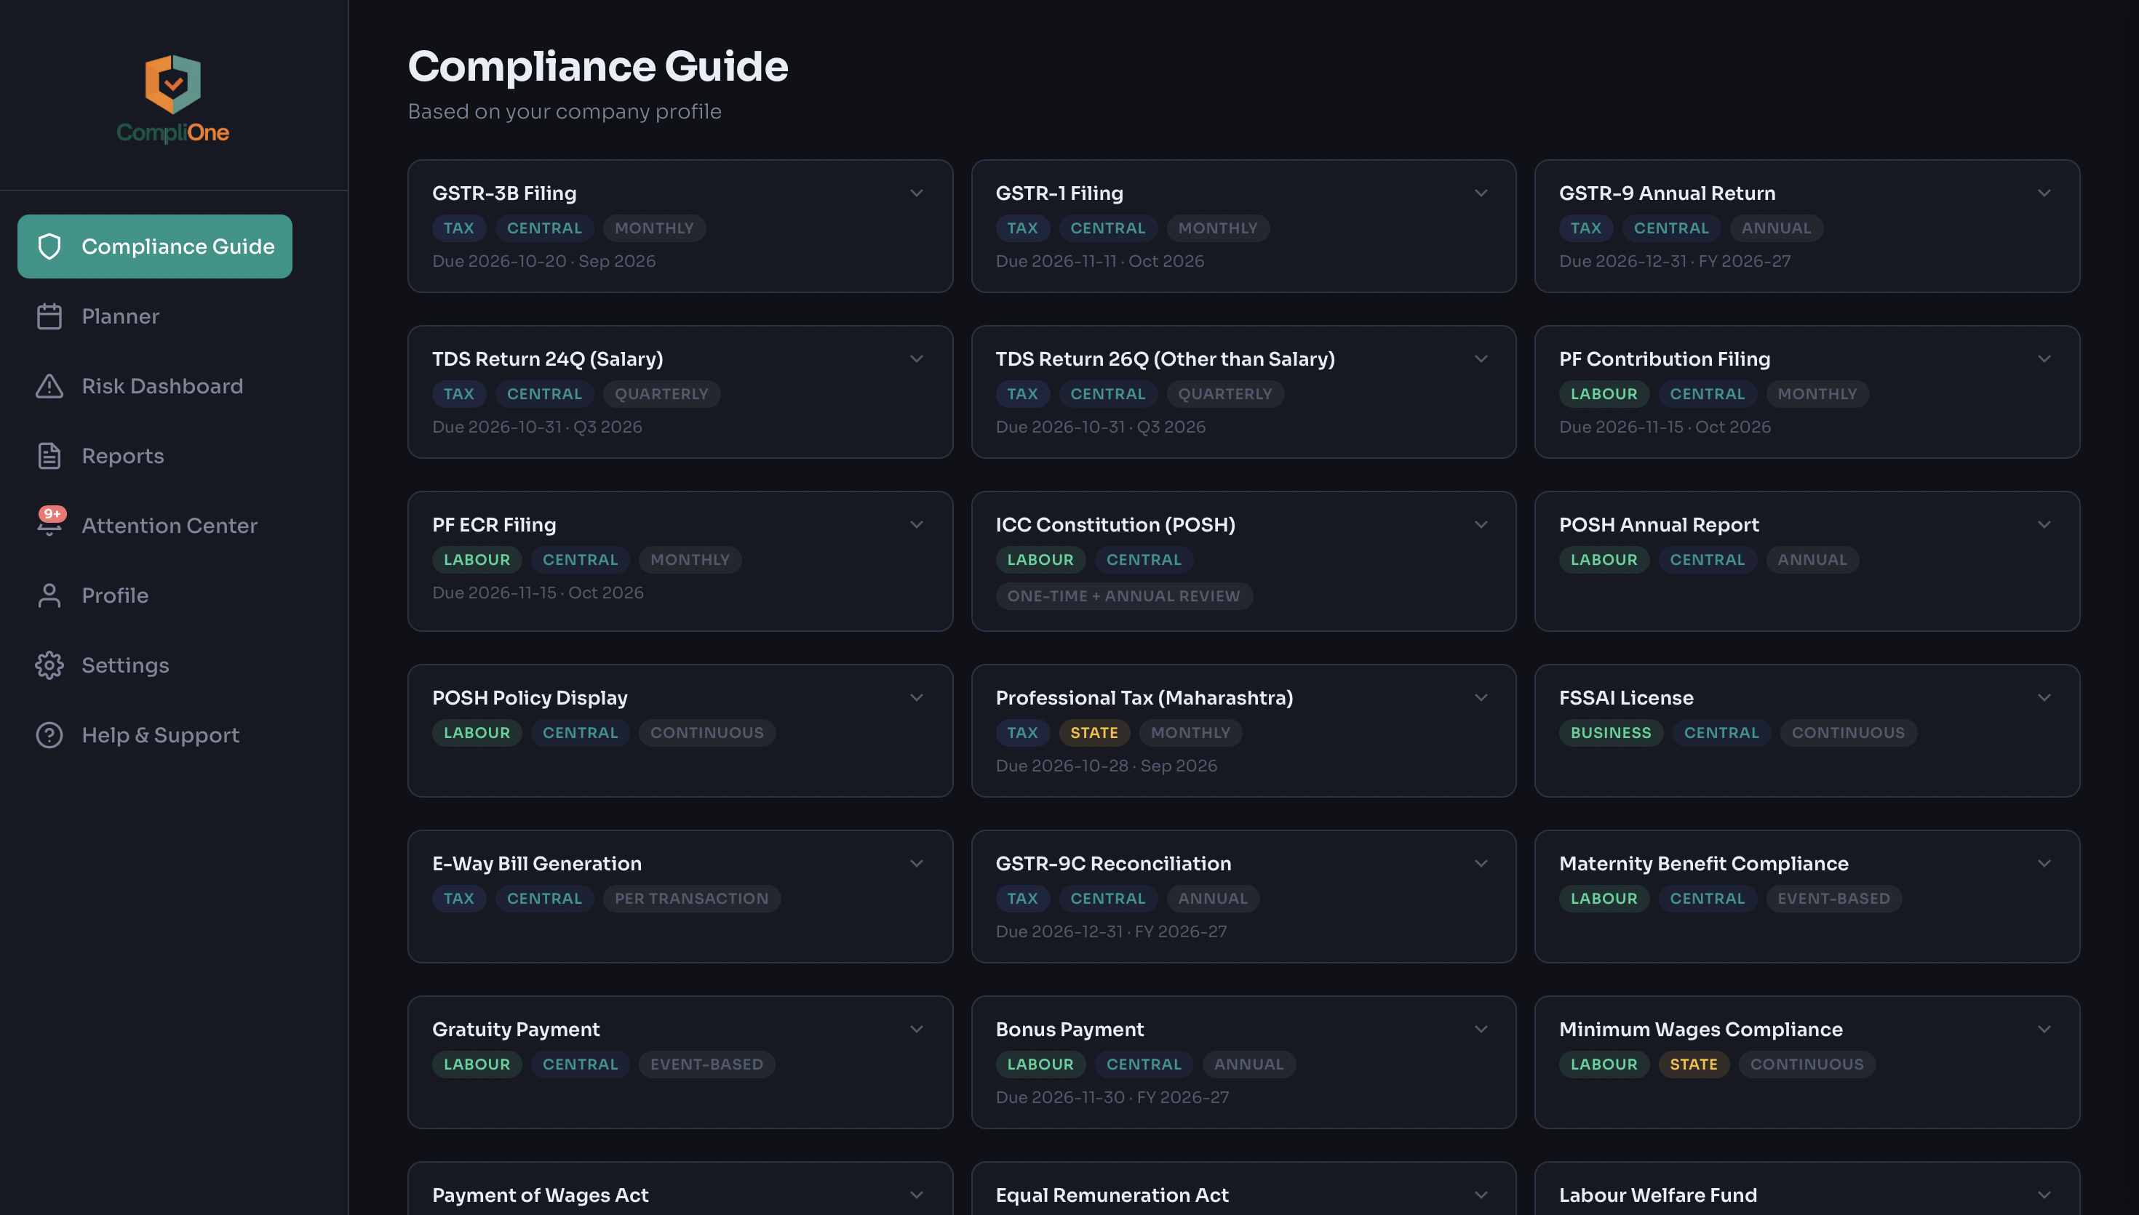The width and height of the screenshot is (2139, 1215).
Task: Click ONE-TIME + ANNUAL REVIEW tag
Action: tap(1124, 596)
